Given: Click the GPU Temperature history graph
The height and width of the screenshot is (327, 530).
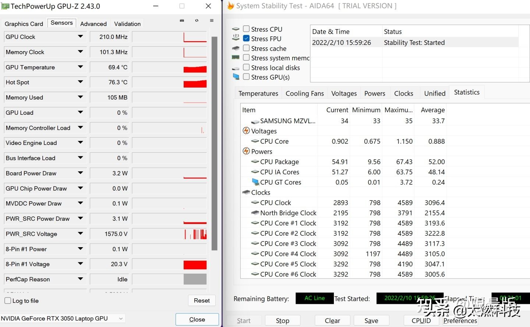Looking at the screenshot, I should coord(169,67).
